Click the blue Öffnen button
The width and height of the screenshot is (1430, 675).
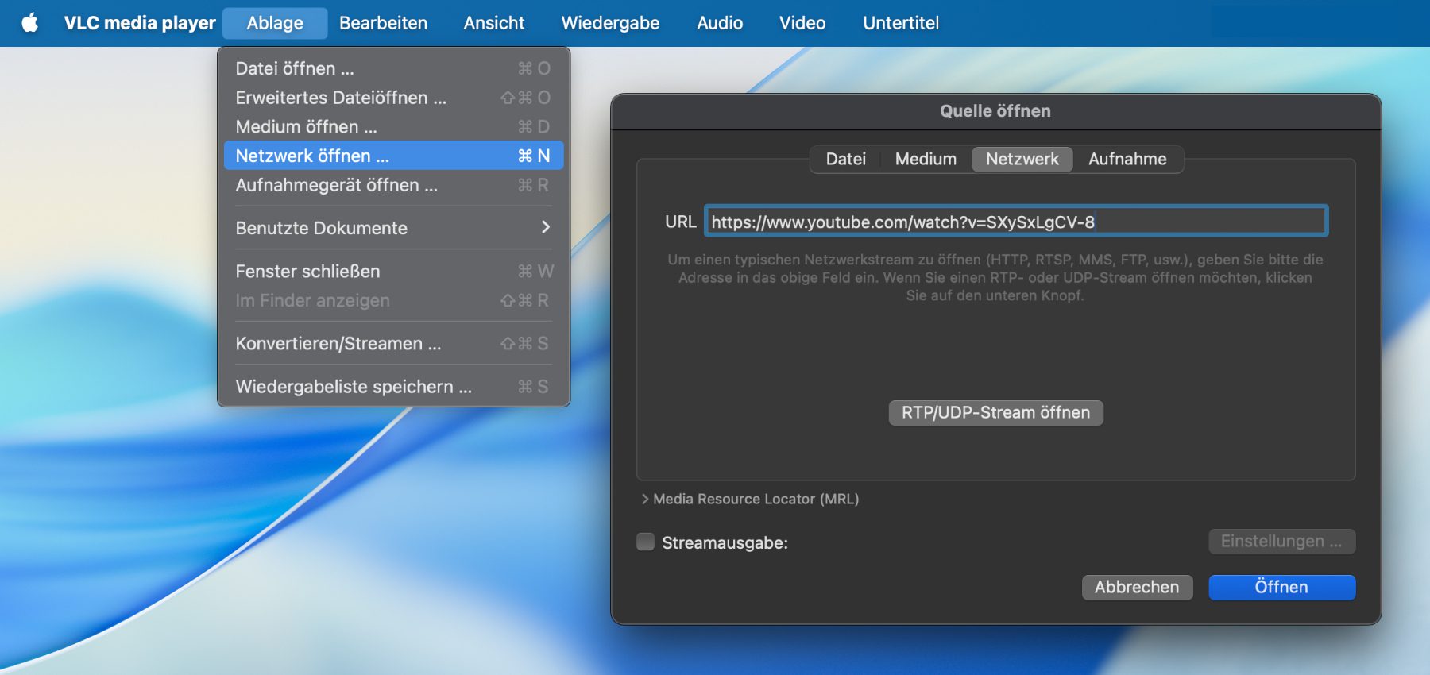tap(1281, 588)
